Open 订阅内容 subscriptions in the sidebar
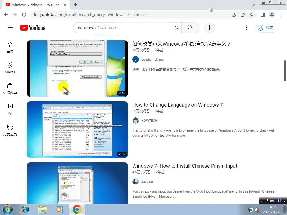The height and width of the screenshot is (215, 287). [10, 89]
